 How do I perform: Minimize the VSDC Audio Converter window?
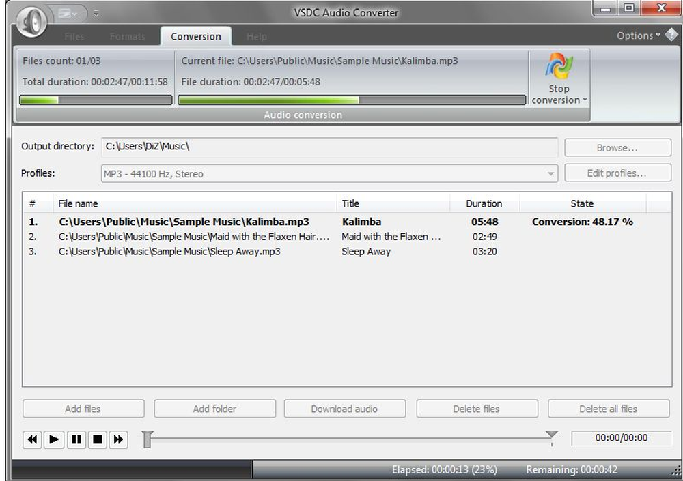(x=605, y=8)
